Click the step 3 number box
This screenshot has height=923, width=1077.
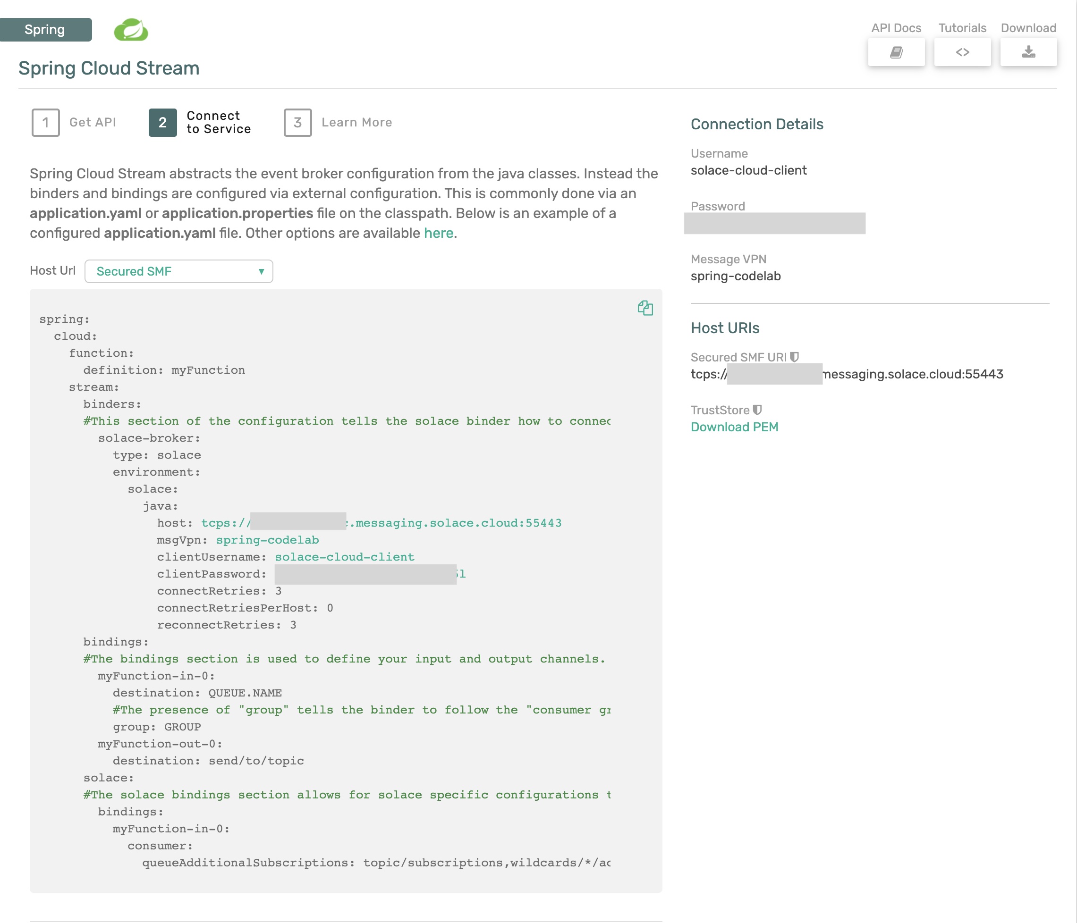click(x=297, y=123)
